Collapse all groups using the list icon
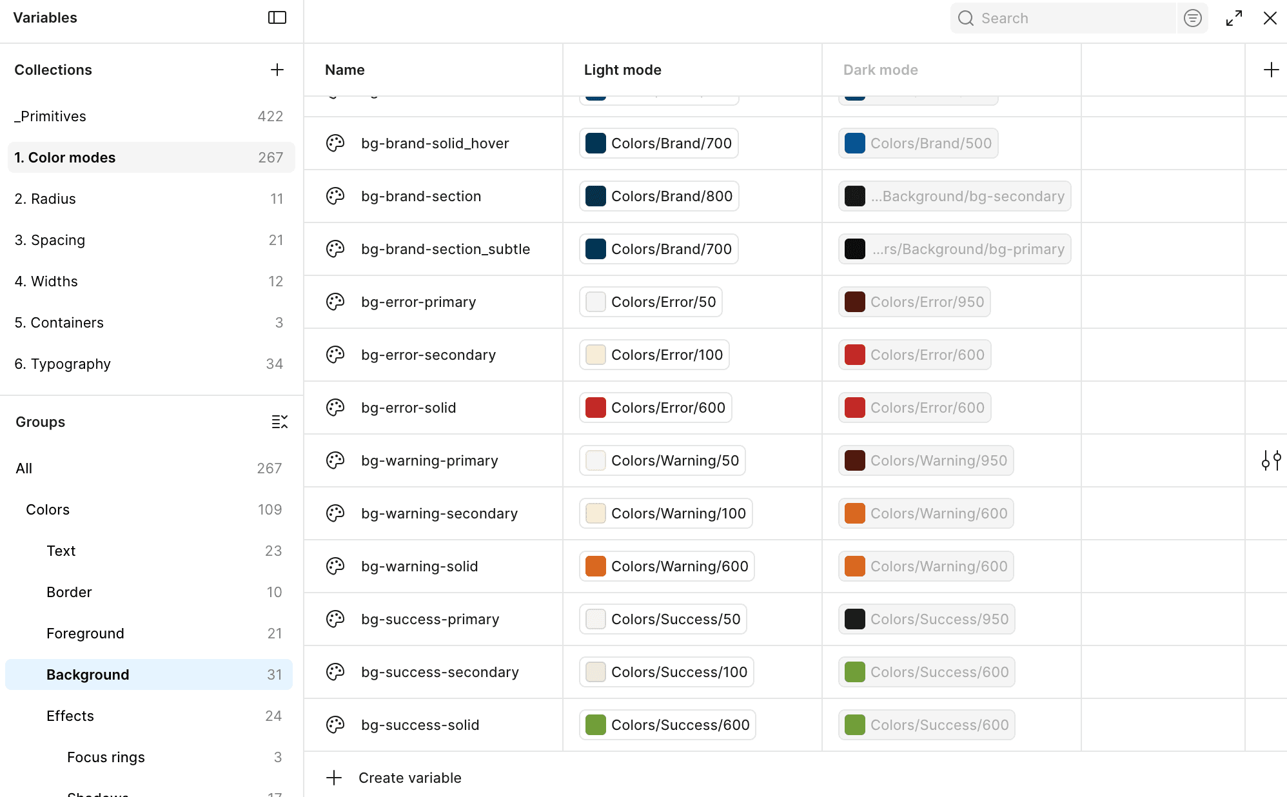Image resolution: width=1287 pixels, height=797 pixels. coord(279,422)
